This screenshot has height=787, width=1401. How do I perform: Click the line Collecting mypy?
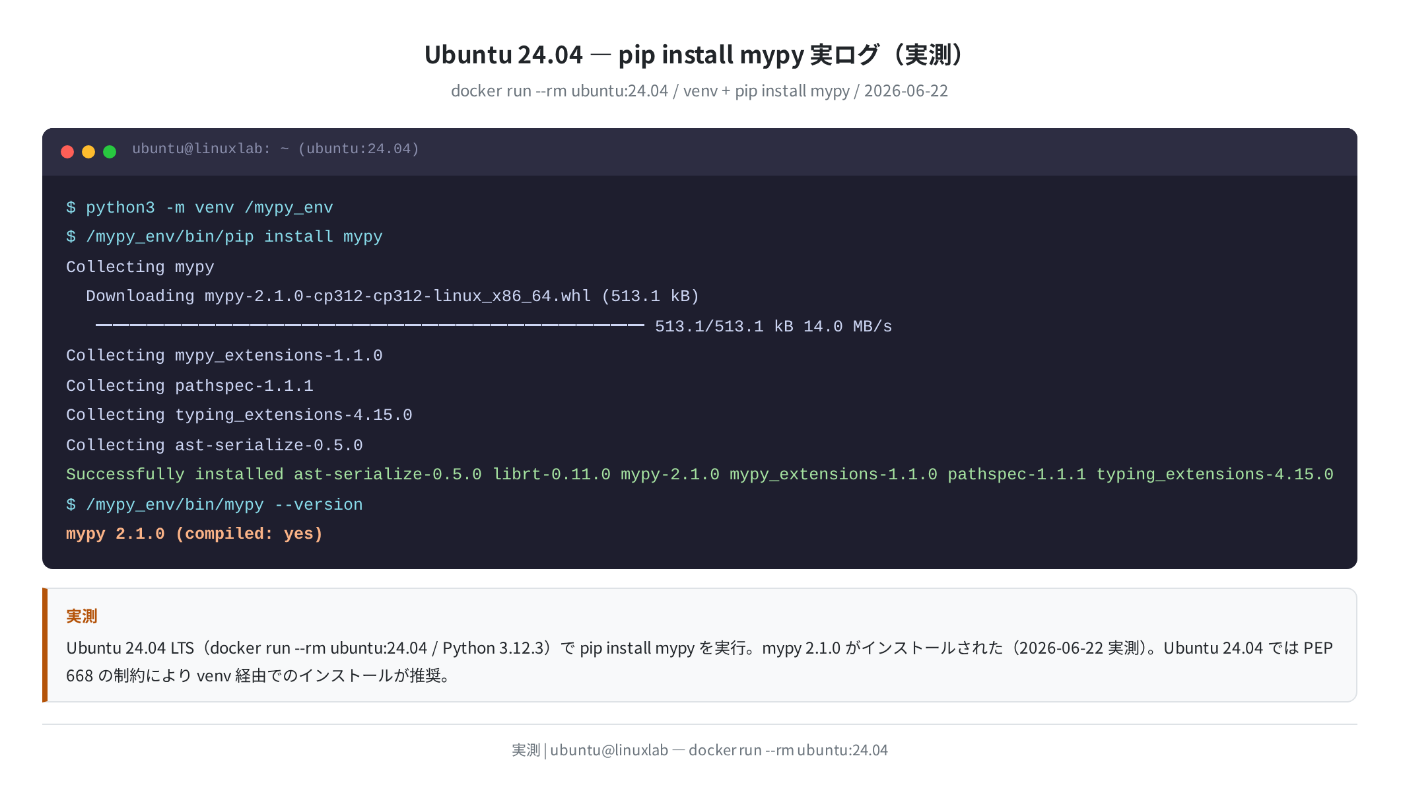pos(140,267)
